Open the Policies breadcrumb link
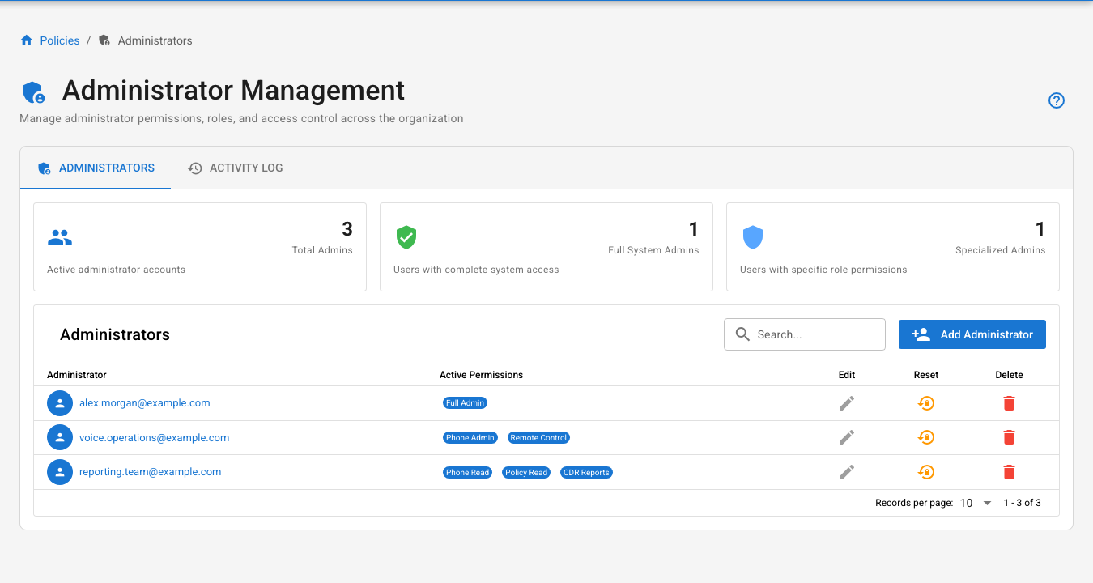 coord(60,40)
